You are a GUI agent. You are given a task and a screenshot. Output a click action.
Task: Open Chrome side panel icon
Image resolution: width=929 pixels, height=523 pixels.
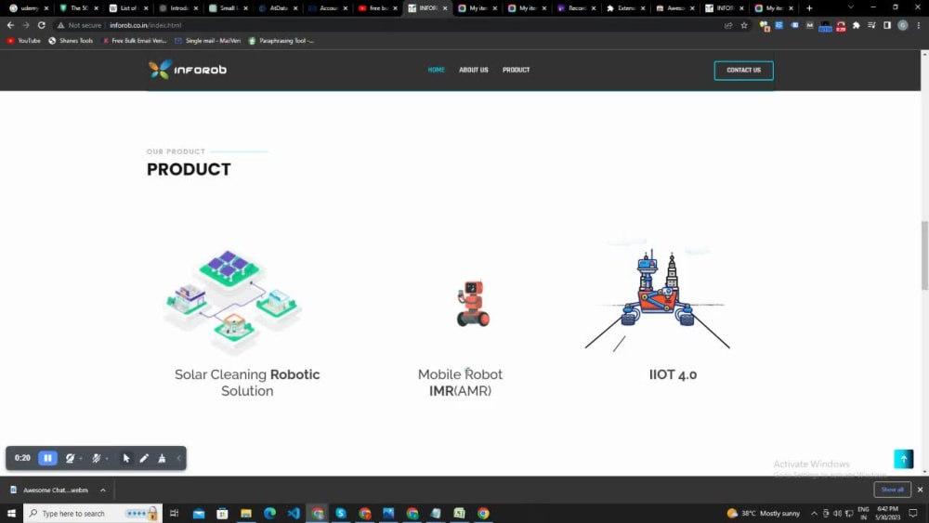click(887, 25)
